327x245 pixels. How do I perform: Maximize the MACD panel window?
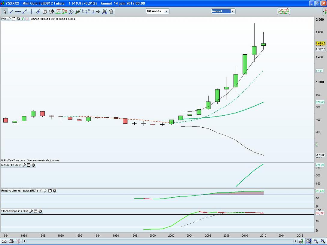tap(29, 165)
